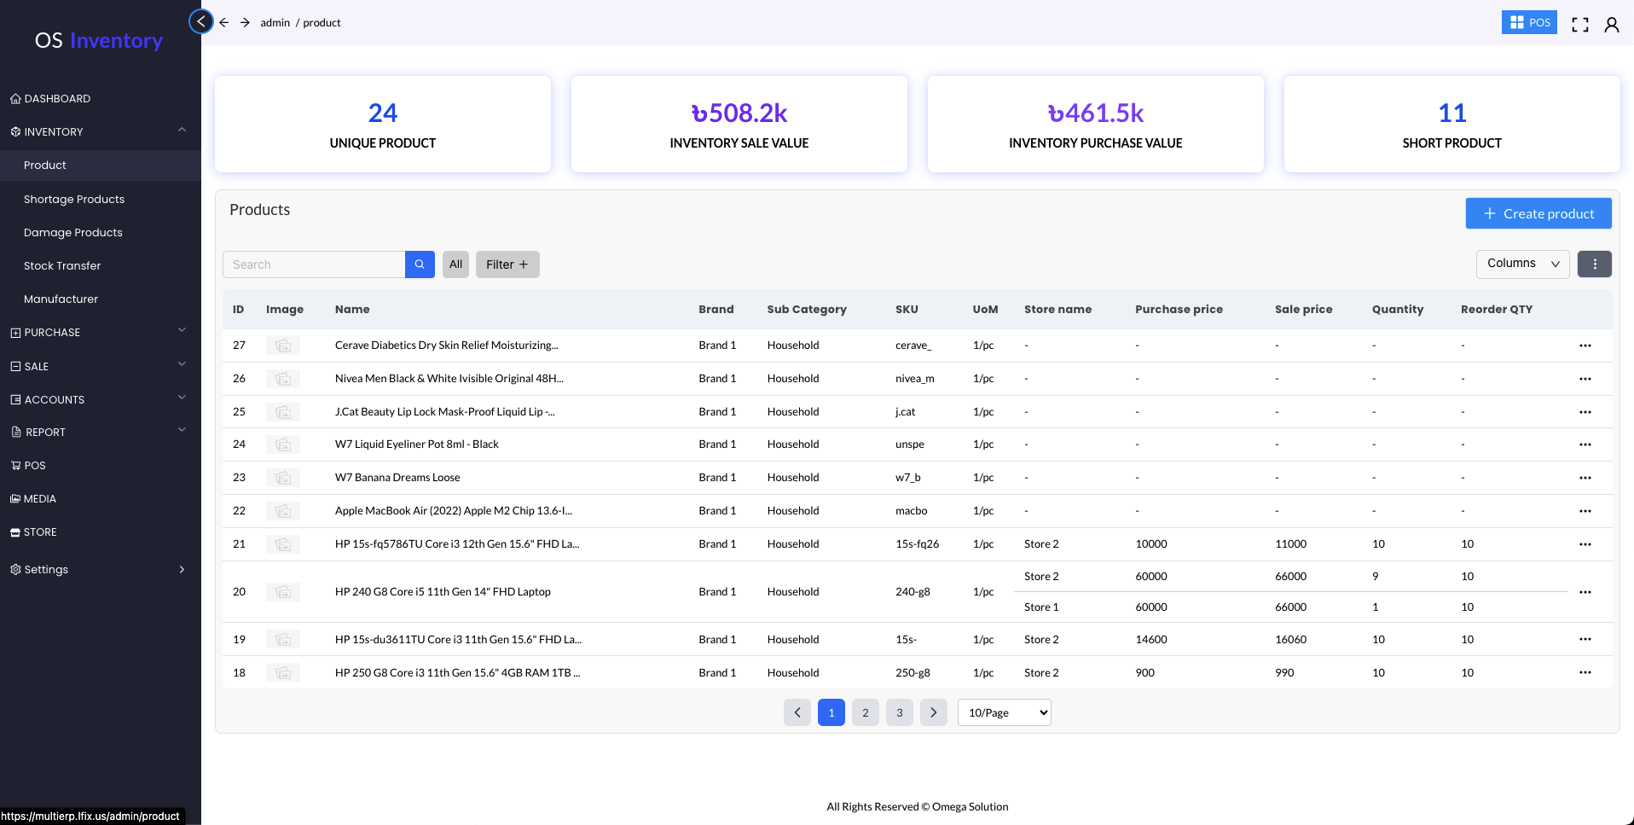Click product name W7 Liquid Eyeliner Pot 8ml - Black

pyautogui.click(x=417, y=444)
